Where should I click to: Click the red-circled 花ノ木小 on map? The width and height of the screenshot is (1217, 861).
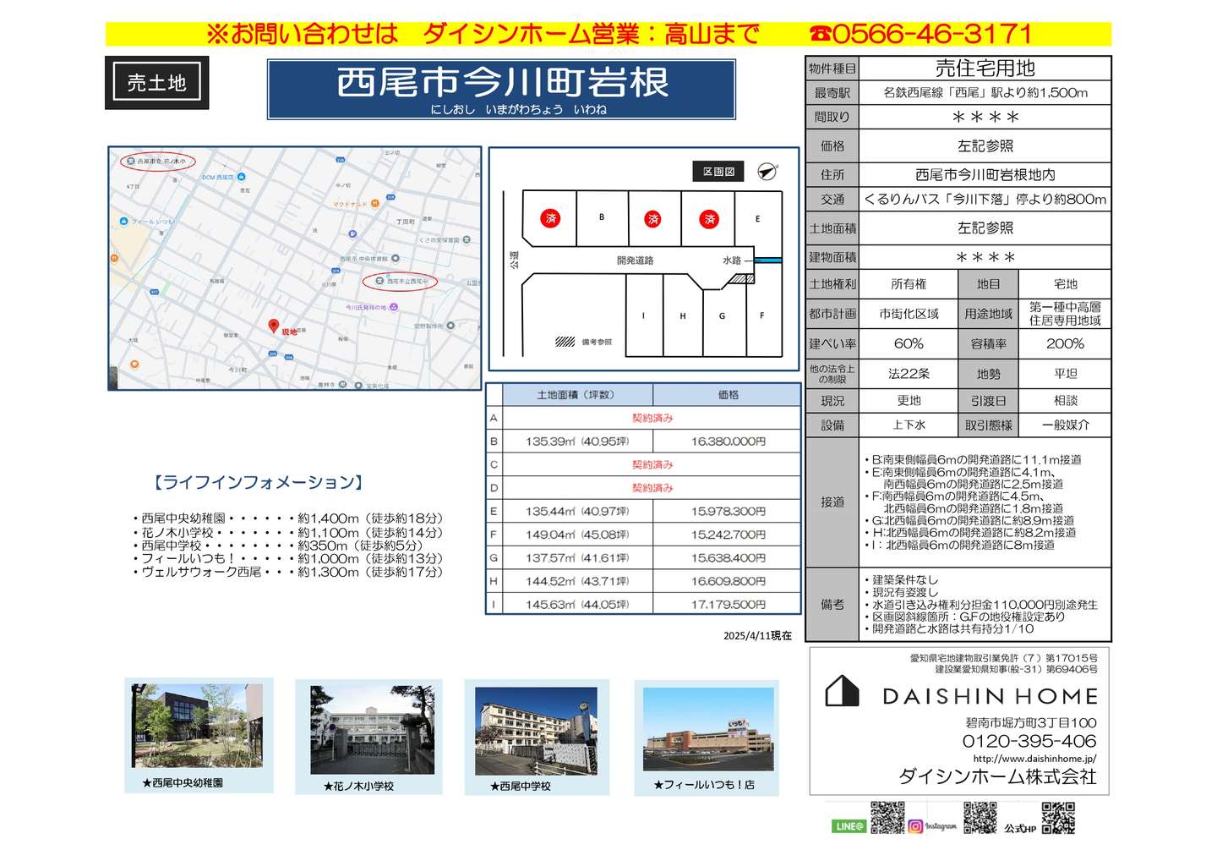tap(157, 161)
